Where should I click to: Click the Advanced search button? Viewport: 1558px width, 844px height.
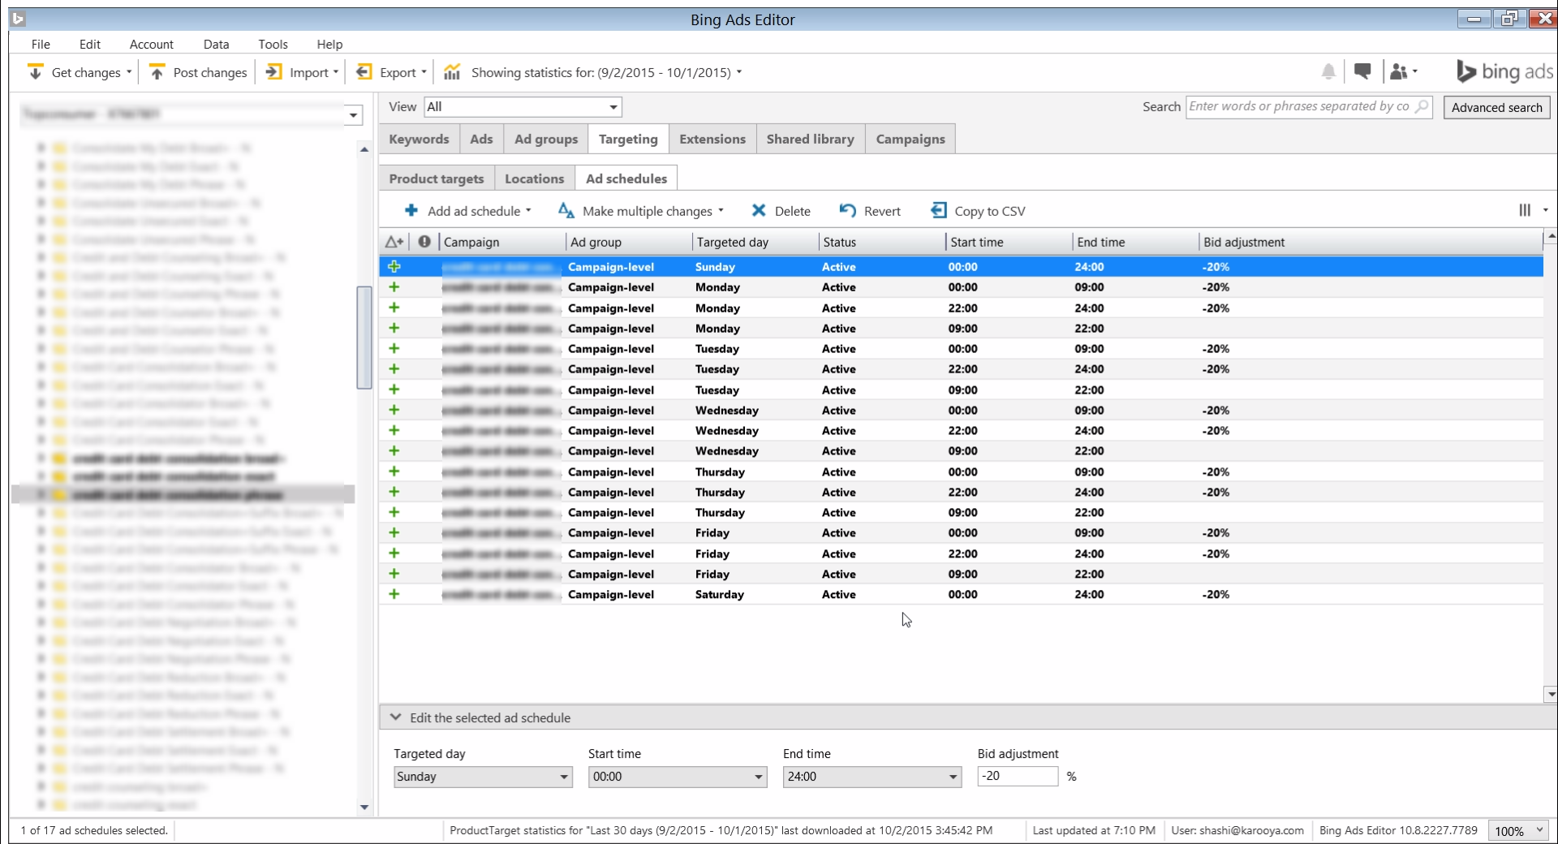click(1496, 107)
